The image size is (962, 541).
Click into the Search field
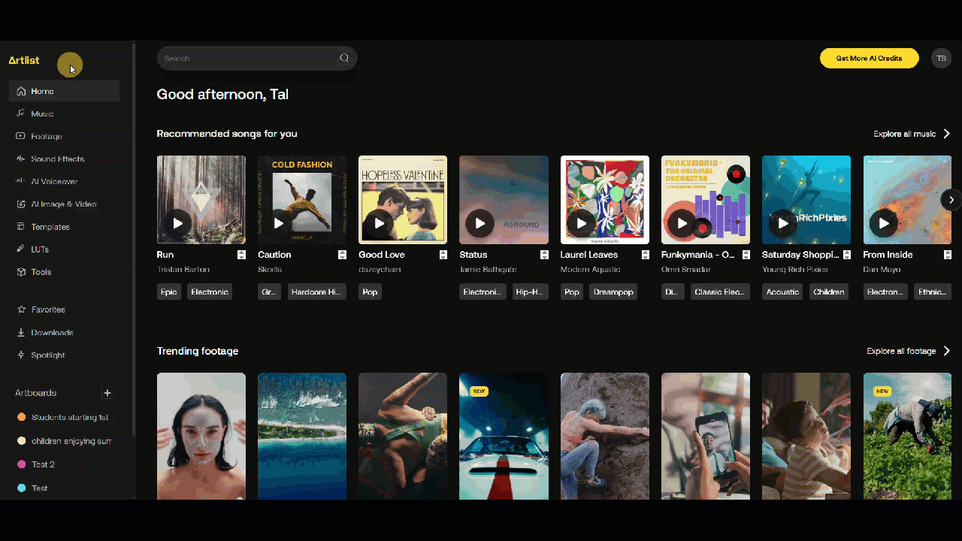248,58
